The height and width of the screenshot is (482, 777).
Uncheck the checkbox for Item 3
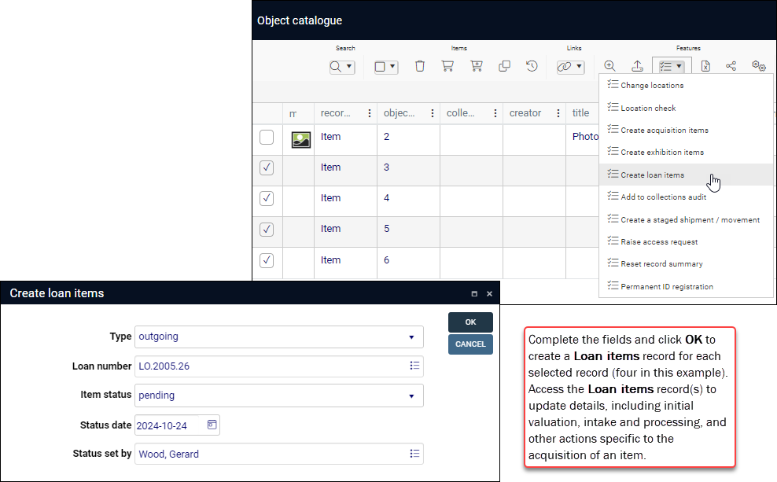coord(266,167)
